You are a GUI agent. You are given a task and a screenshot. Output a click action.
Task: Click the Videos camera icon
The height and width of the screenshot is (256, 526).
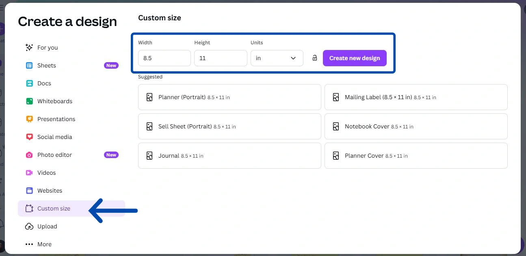coord(29,173)
